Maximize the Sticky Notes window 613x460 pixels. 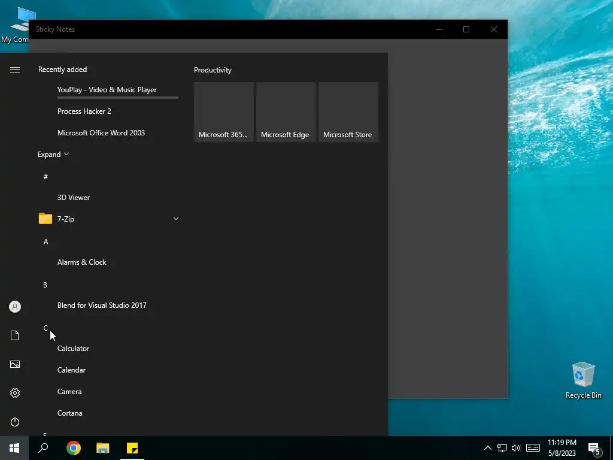(466, 29)
